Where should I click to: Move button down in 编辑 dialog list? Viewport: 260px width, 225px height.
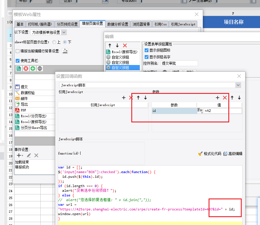[x=117, y=45]
